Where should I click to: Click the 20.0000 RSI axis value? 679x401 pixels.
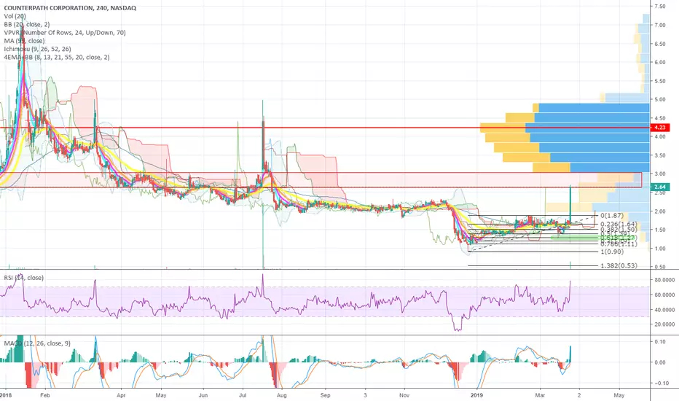point(664,324)
